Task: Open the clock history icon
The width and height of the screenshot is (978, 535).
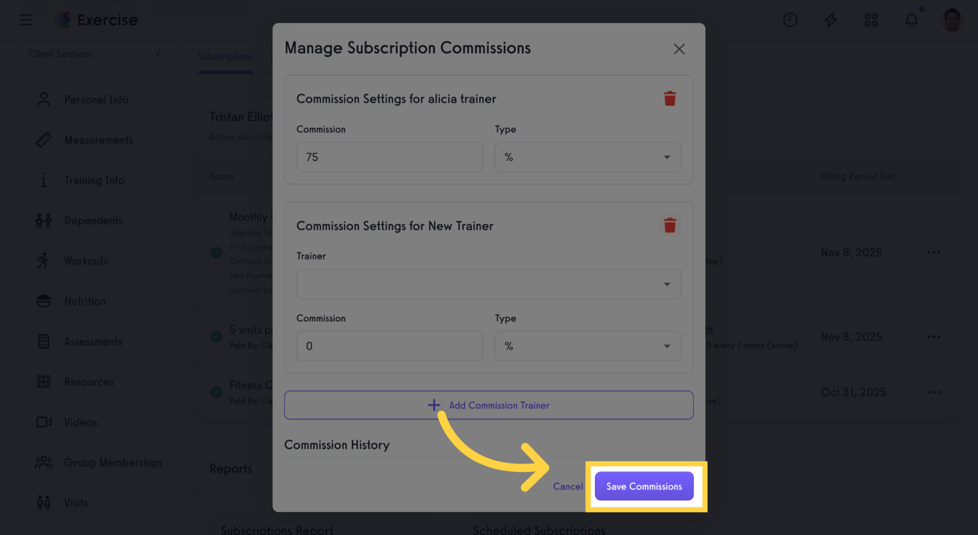Action: 790,20
